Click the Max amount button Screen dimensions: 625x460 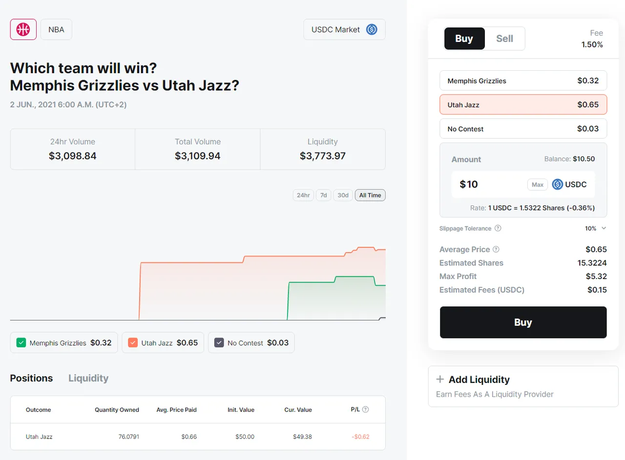click(x=538, y=184)
